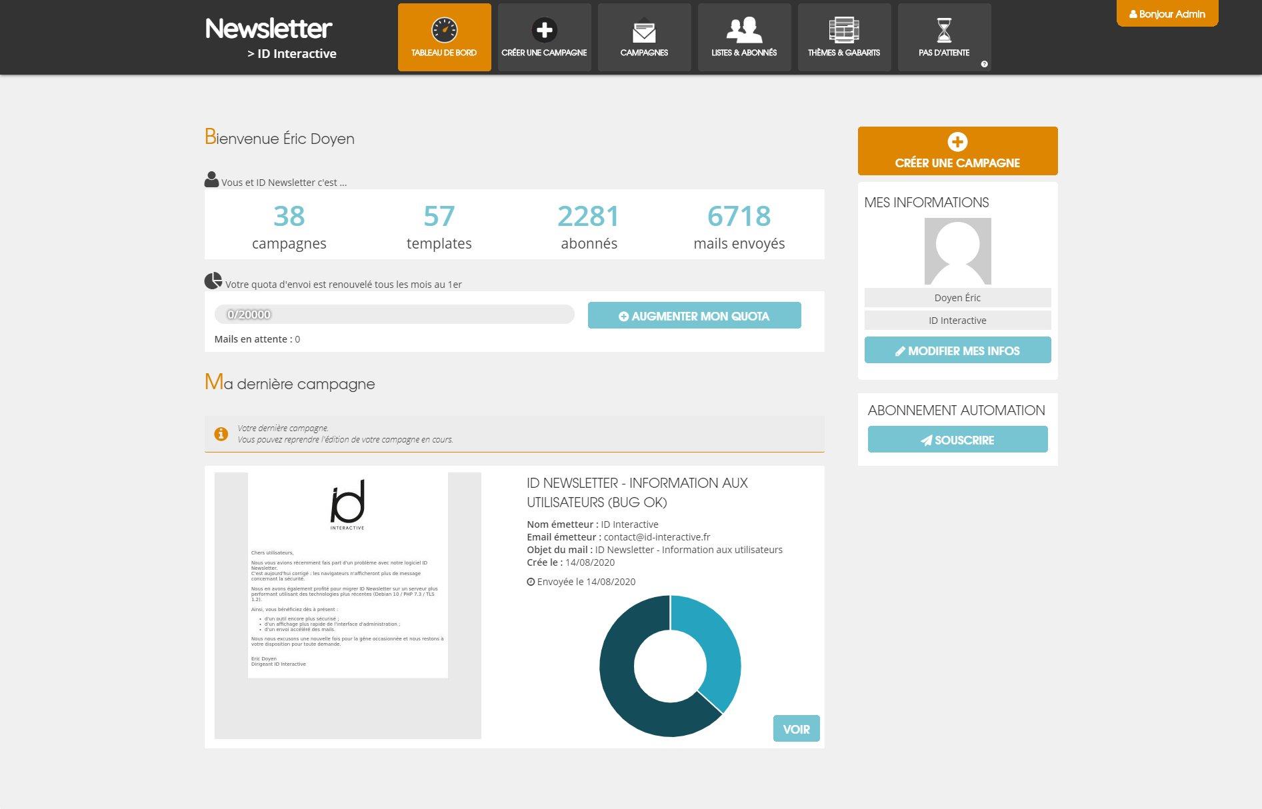1262x809 pixels.
Task: Click the template layout icon
Action: 844,30
